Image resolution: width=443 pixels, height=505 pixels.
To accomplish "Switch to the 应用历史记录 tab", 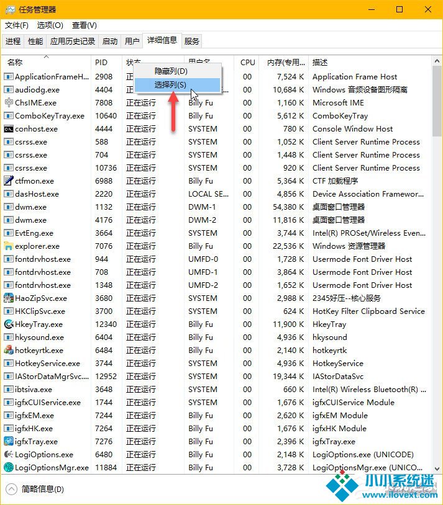I will point(72,41).
